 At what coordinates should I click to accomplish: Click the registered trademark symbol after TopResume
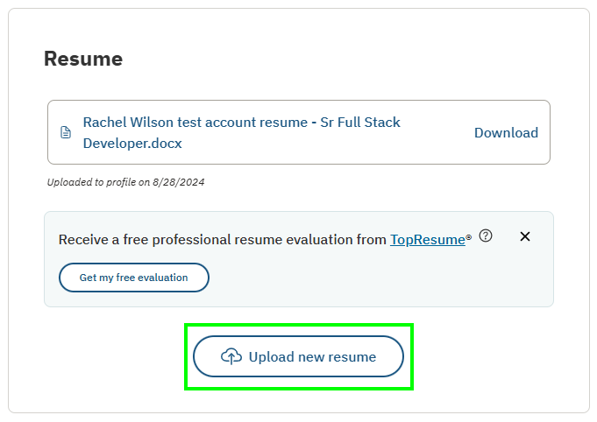(x=468, y=236)
